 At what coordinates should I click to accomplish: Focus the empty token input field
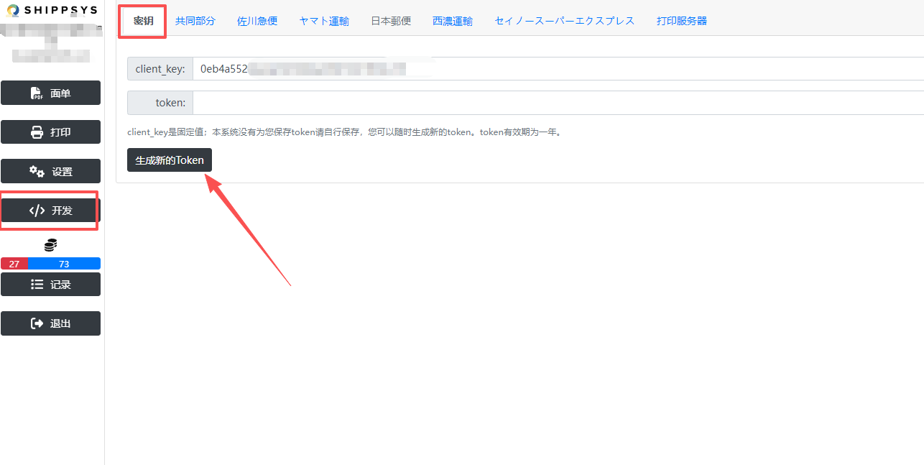point(558,103)
